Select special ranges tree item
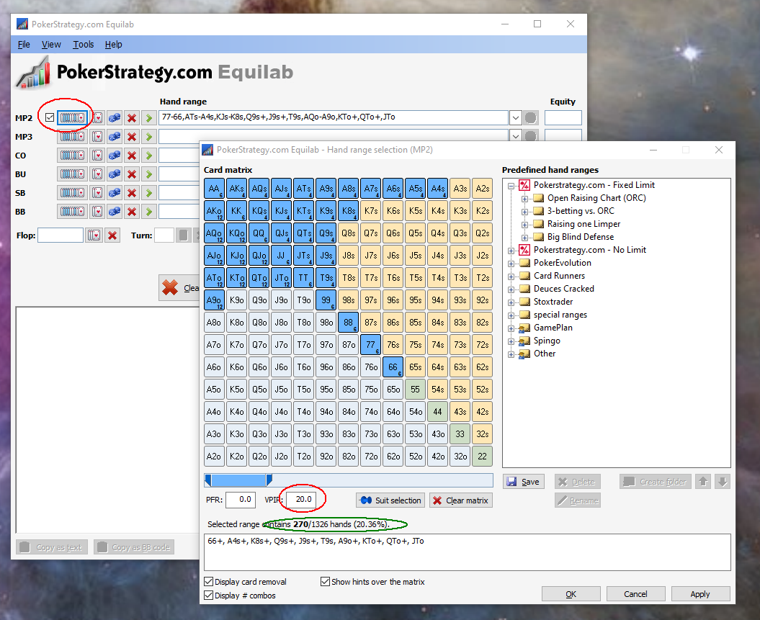760x620 pixels. [560, 315]
